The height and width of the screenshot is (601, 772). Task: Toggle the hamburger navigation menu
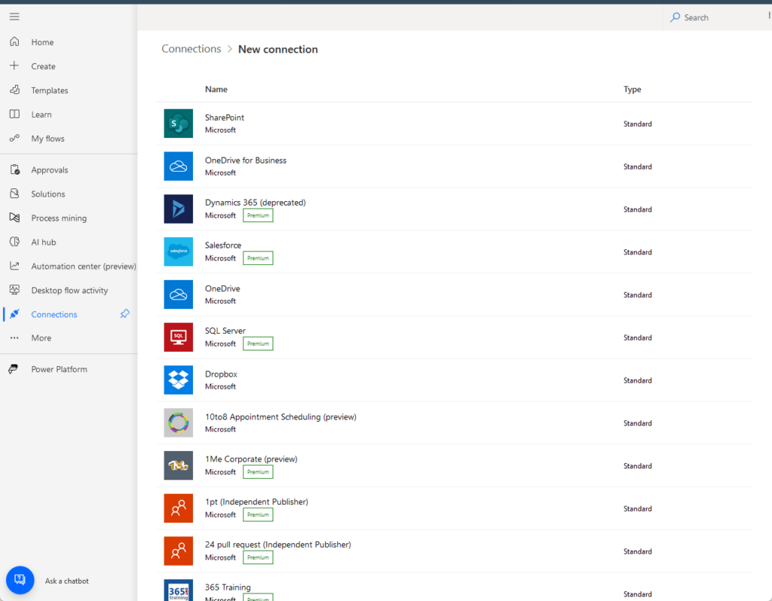[14, 17]
